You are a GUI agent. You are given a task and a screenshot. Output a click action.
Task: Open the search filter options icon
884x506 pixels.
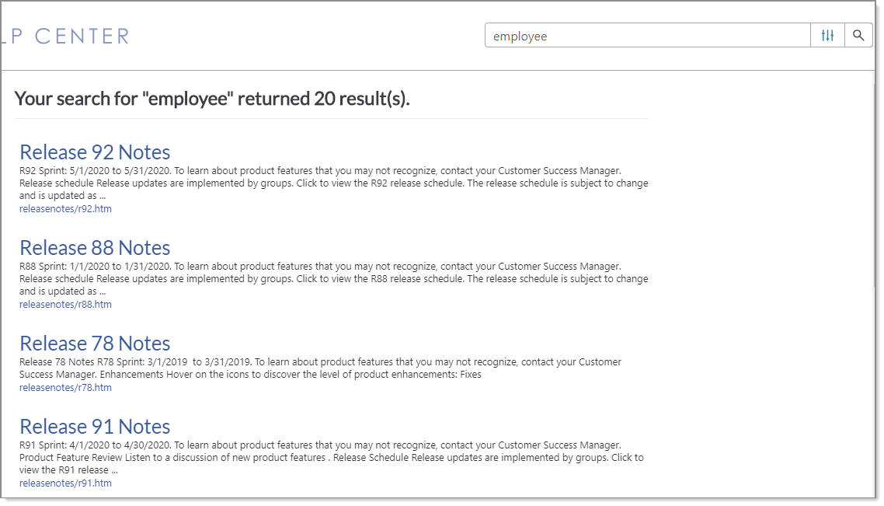(x=827, y=36)
